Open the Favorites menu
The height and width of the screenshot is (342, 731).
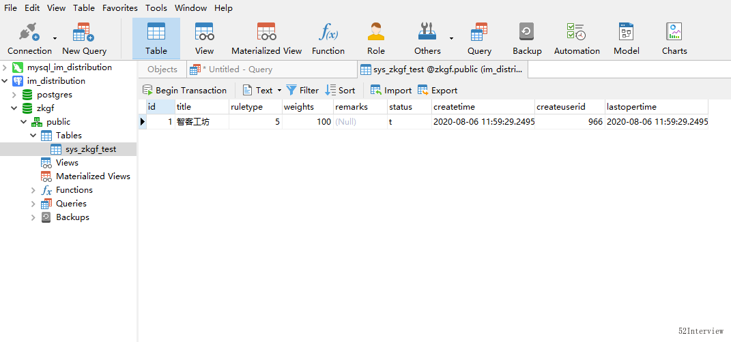(120, 8)
